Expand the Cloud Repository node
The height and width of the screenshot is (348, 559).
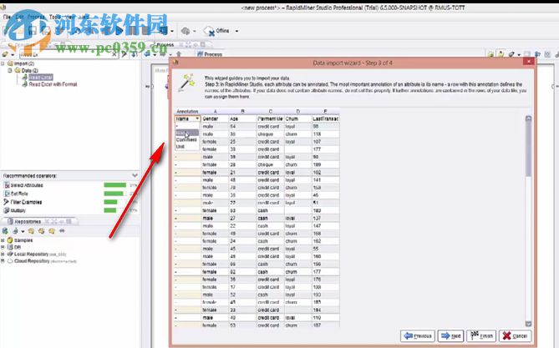pos(3,261)
